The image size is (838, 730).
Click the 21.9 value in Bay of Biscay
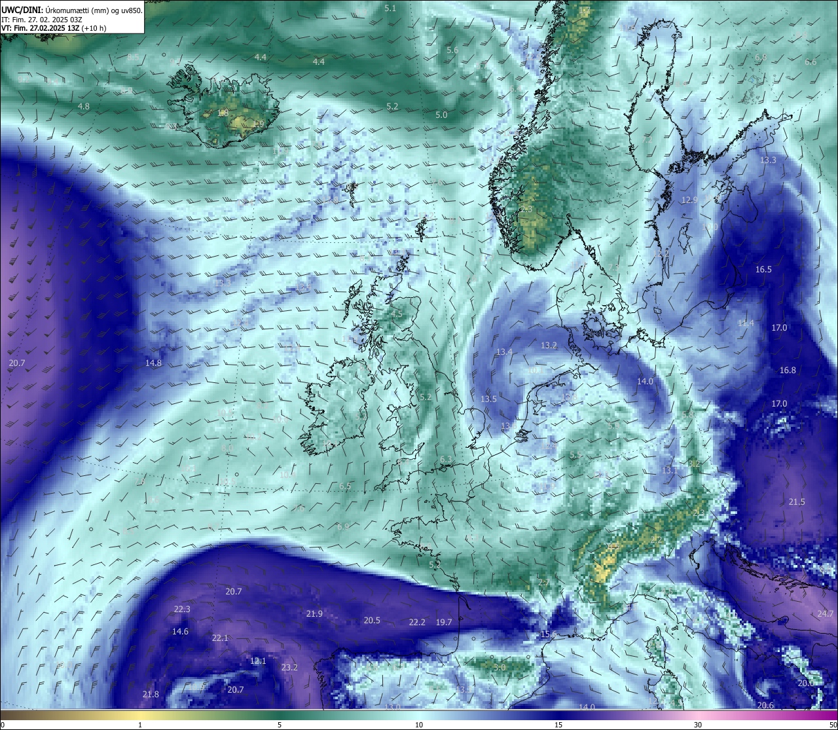point(314,613)
